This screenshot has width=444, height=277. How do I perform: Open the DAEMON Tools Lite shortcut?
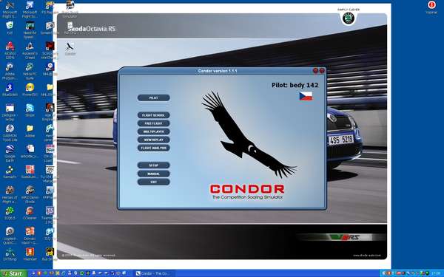[10, 132]
